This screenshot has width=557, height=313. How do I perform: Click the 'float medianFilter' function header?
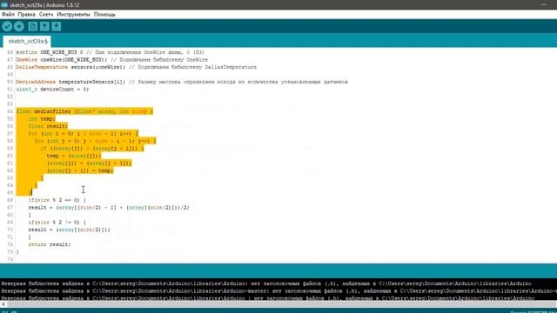(84, 111)
